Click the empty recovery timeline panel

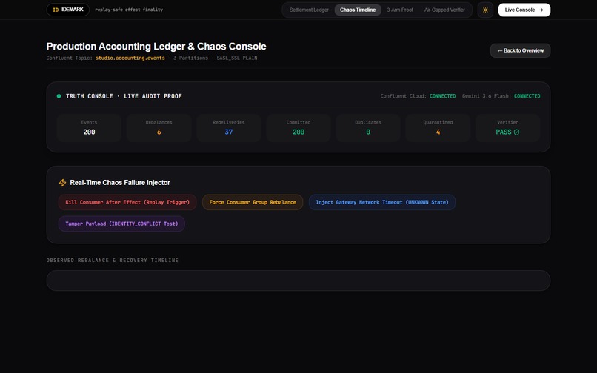(x=298, y=280)
